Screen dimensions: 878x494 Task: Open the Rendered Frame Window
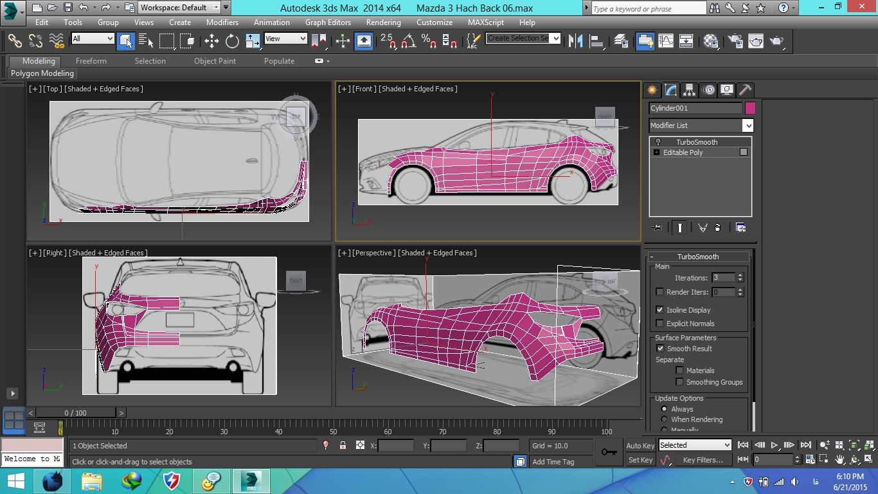click(x=756, y=41)
